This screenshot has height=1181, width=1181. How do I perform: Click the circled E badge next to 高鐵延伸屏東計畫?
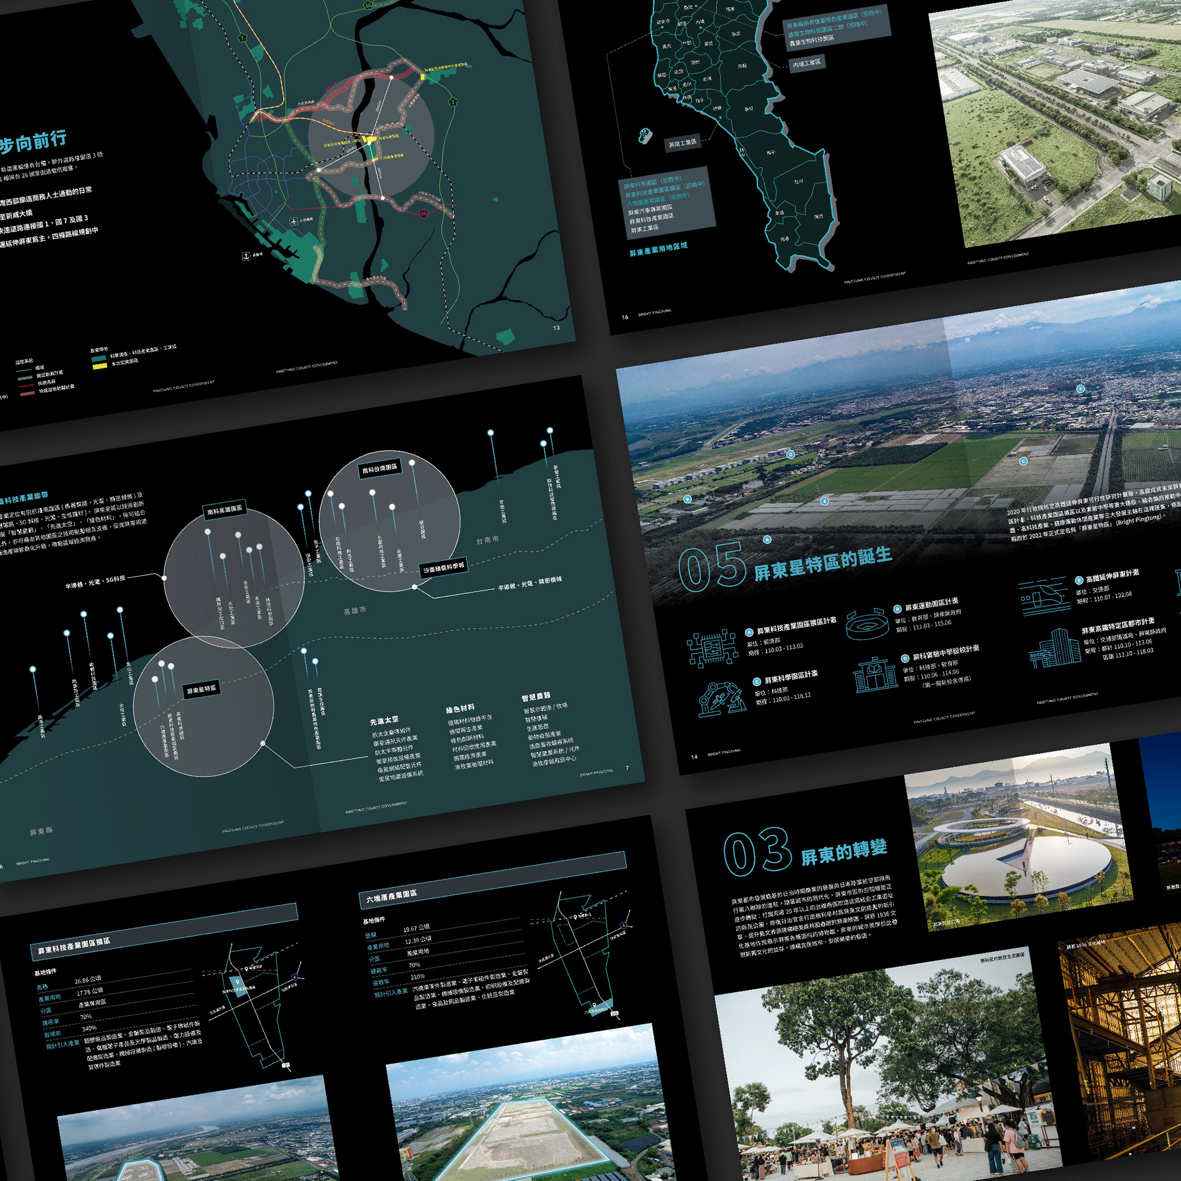(1079, 580)
